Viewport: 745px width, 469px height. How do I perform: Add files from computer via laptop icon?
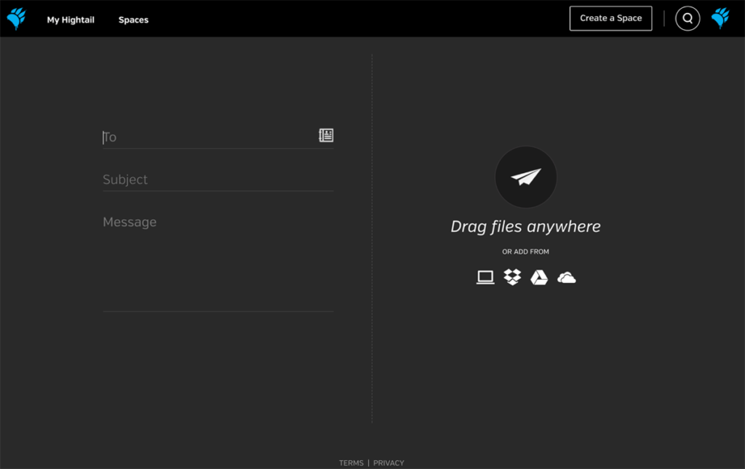point(485,277)
